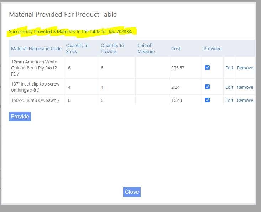Viewport: 261px width, 212px height.
Task: Remove 150x25 Rimu OA Sawn from table
Action: pyautogui.click(x=245, y=100)
